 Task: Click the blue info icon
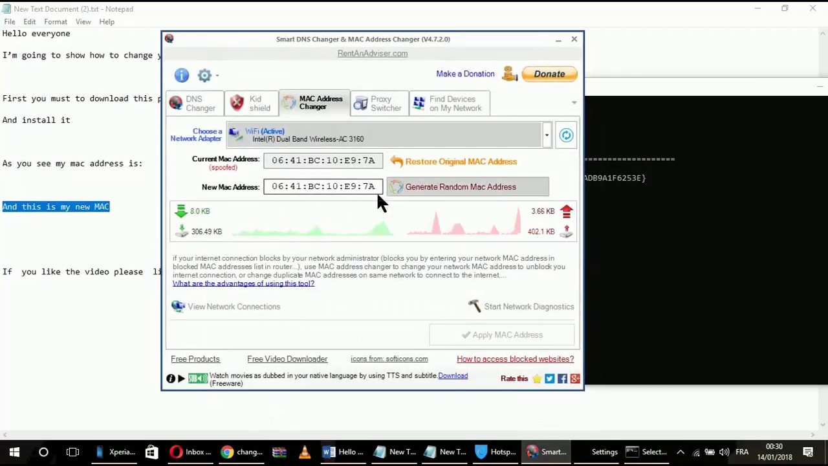[x=181, y=75]
